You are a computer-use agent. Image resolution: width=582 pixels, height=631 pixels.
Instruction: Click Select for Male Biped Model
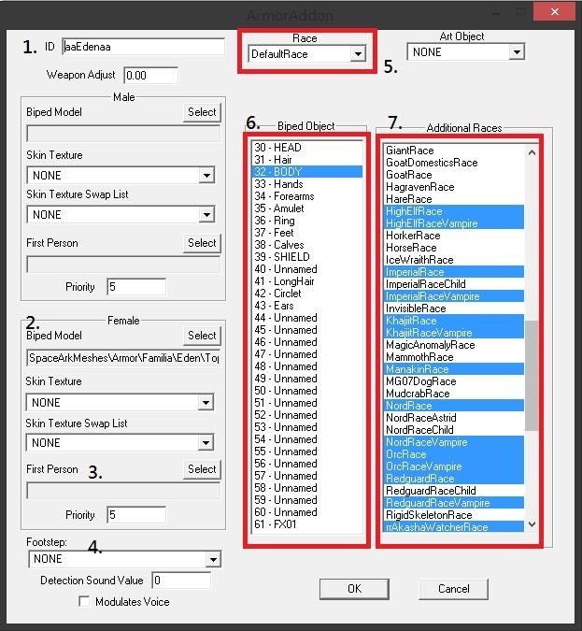click(202, 112)
